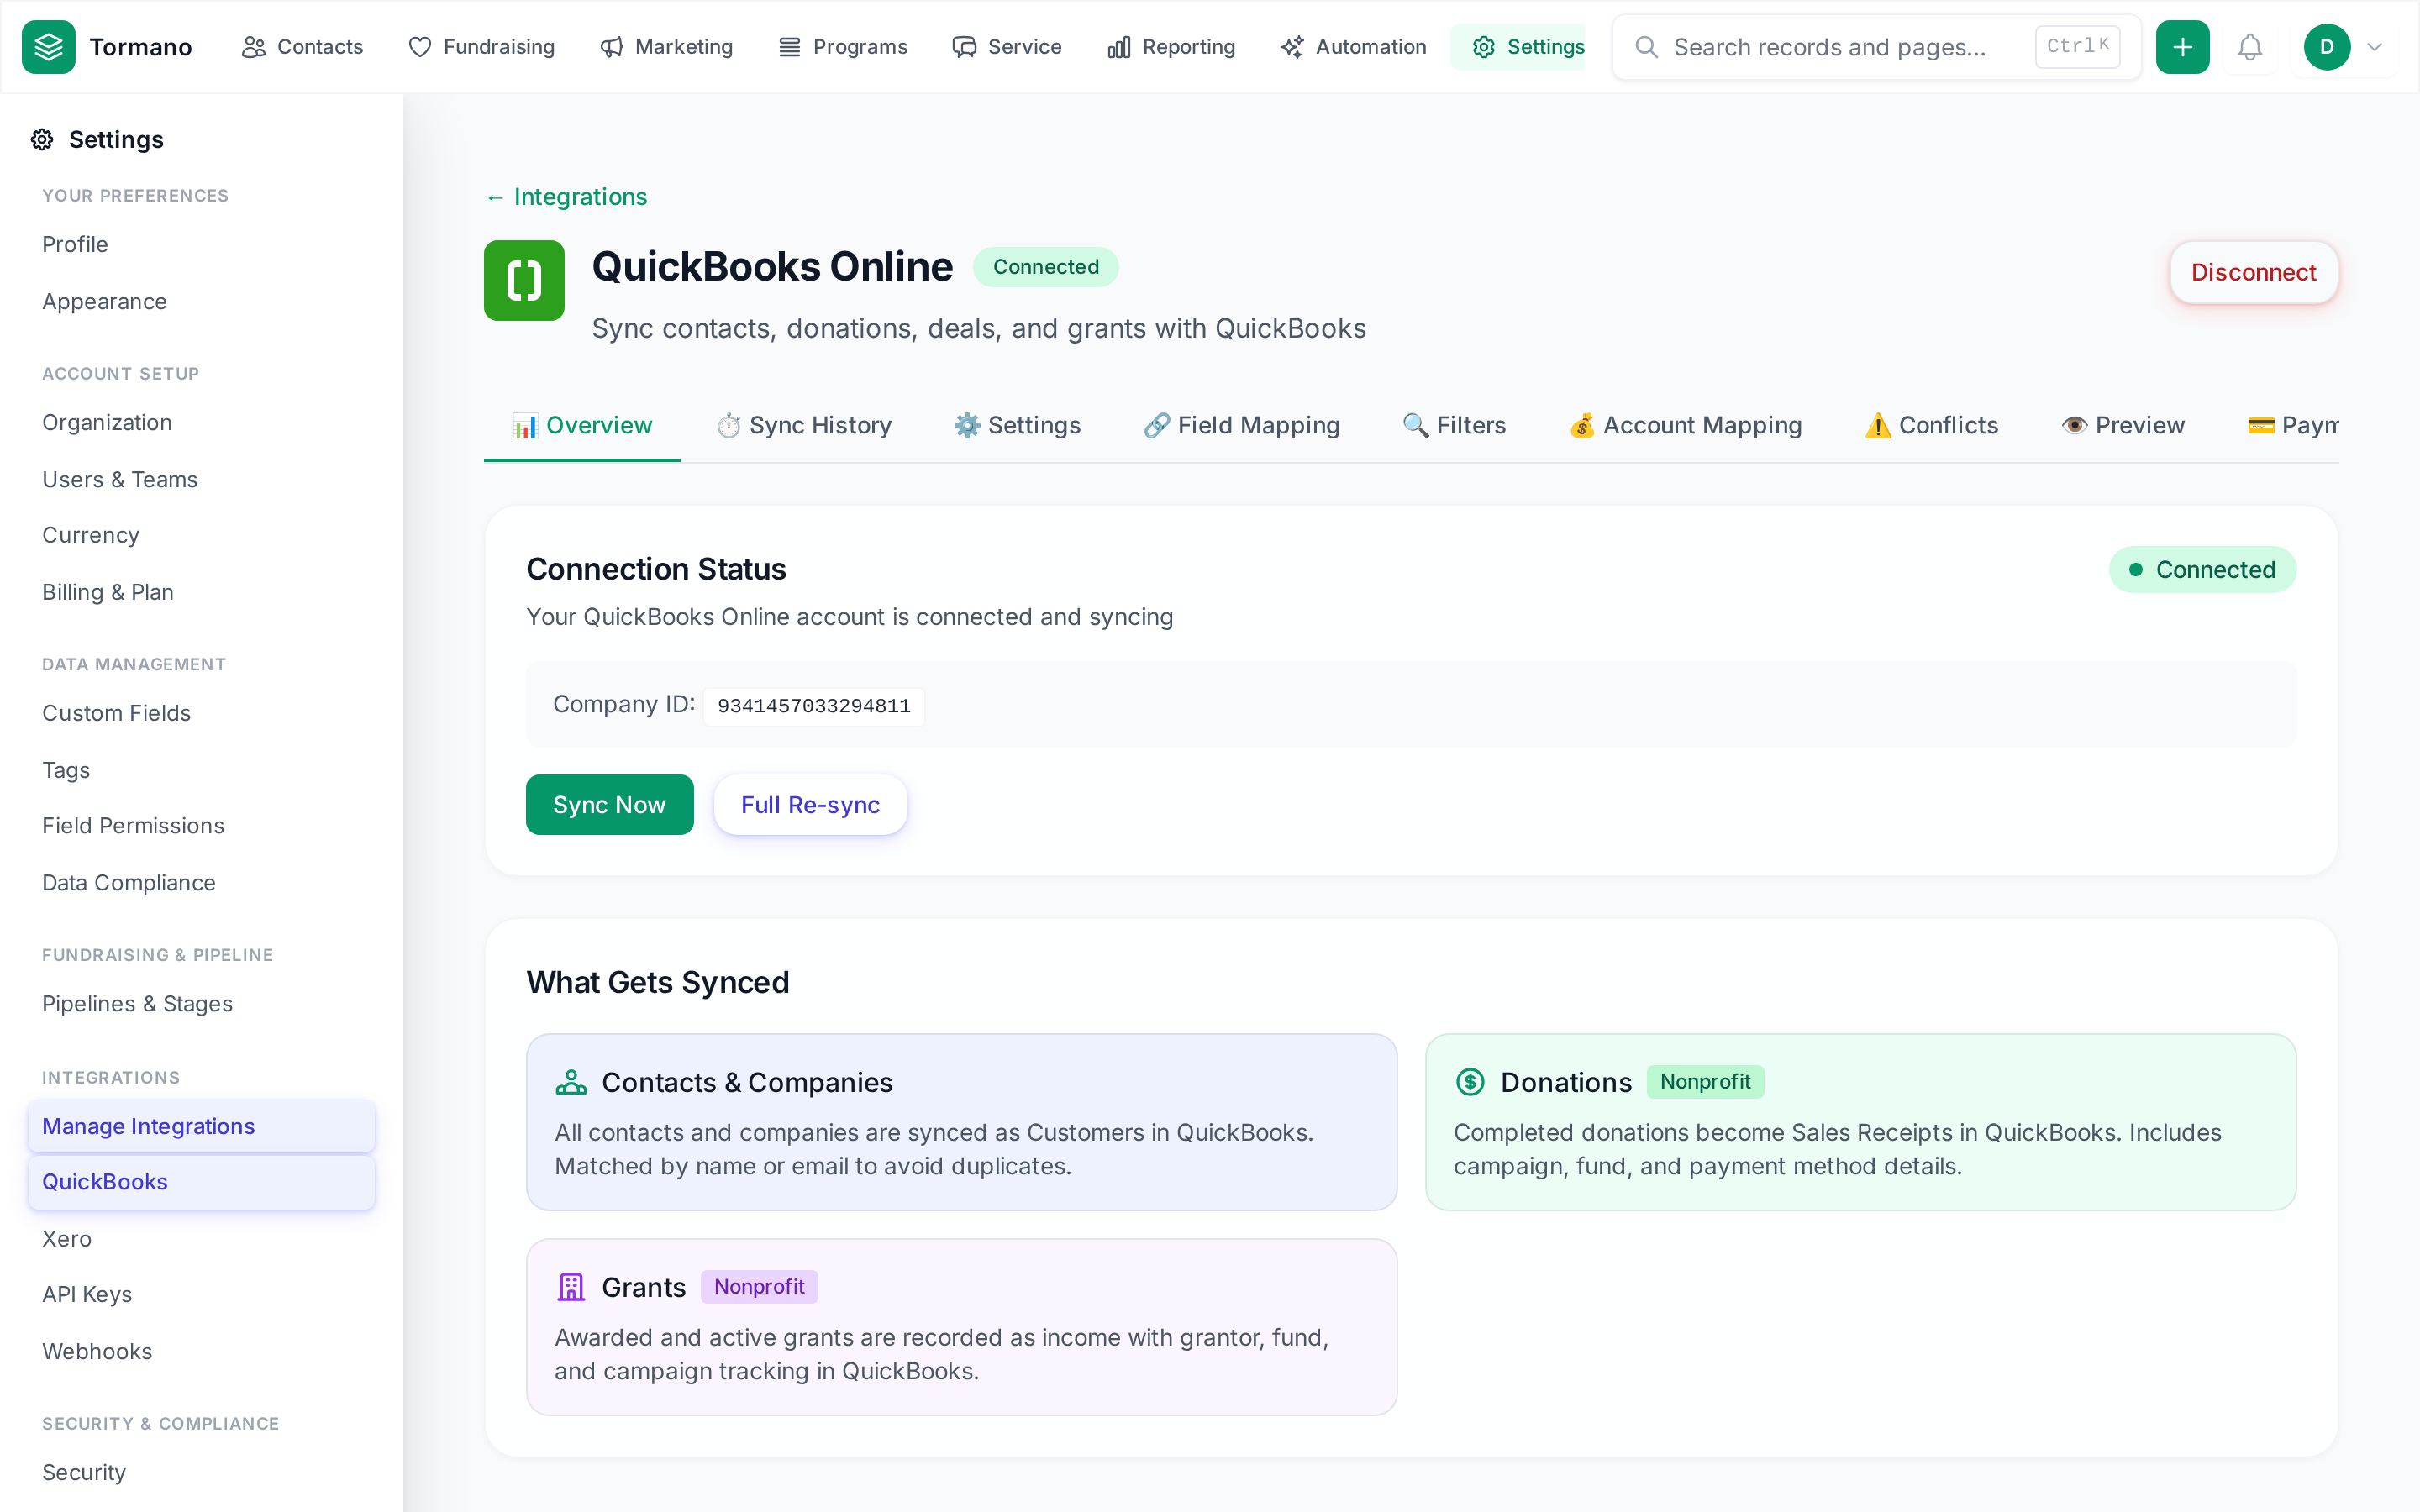Click the Contacts & Companies card icon
The width and height of the screenshot is (2420, 1512).
571,1082
